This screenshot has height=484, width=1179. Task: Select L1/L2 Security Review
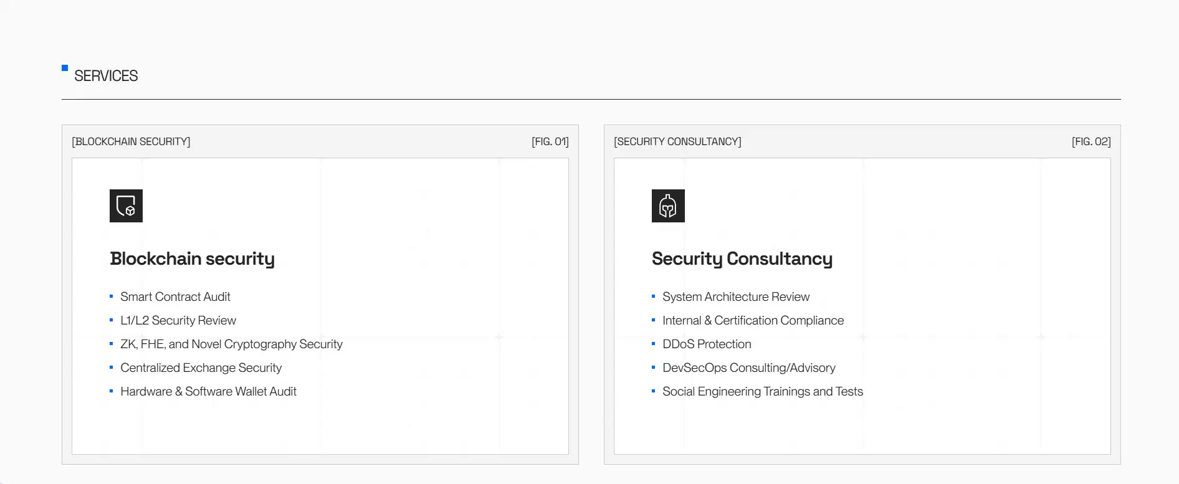[178, 321]
